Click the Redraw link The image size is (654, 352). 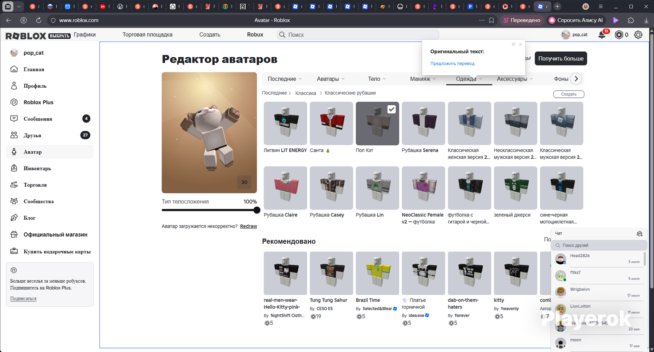tap(248, 226)
